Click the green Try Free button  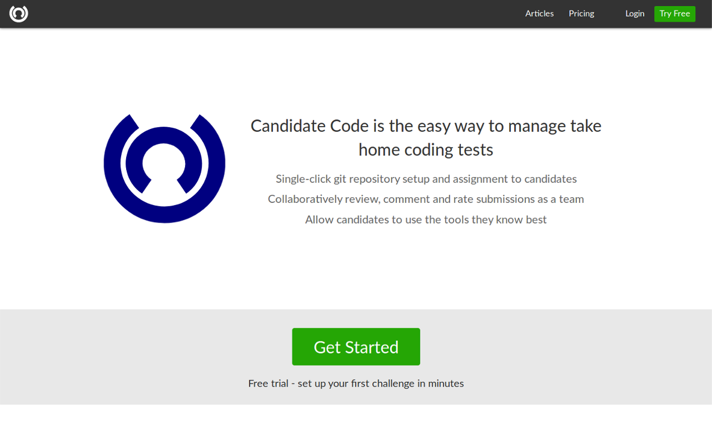(674, 13)
